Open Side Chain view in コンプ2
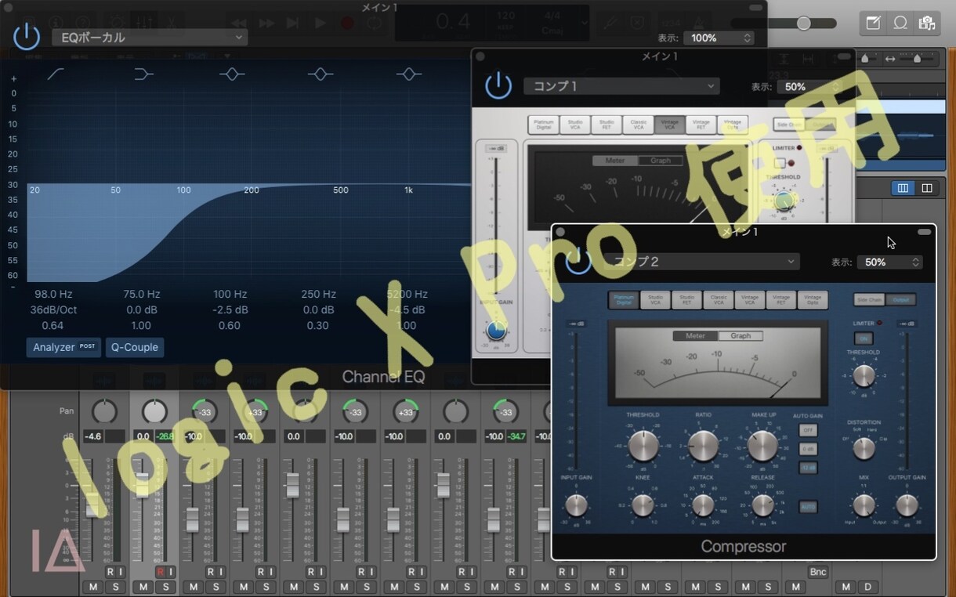The image size is (956, 597). tap(868, 300)
